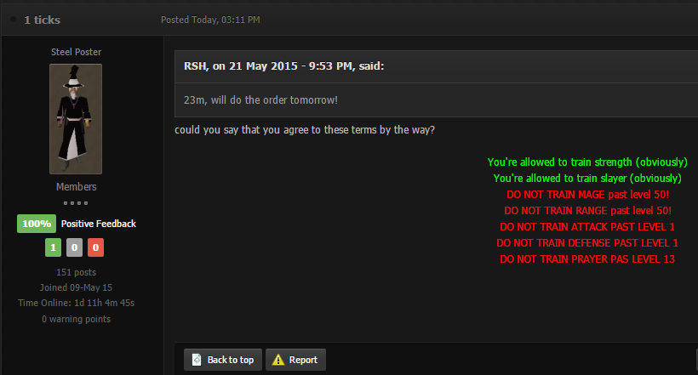
Task: Click the Members group label
Action: pyautogui.click(x=76, y=186)
